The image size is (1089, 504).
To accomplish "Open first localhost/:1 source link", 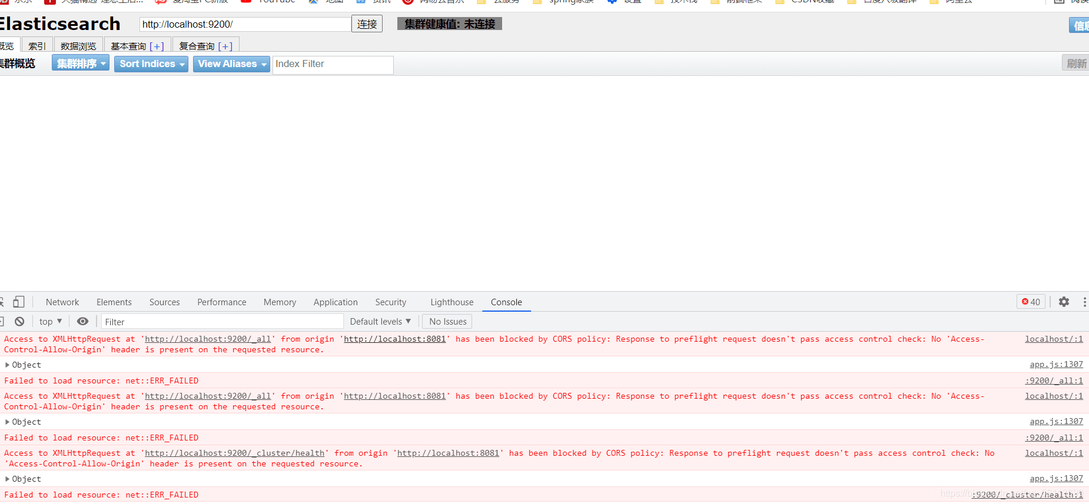I will tap(1054, 339).
